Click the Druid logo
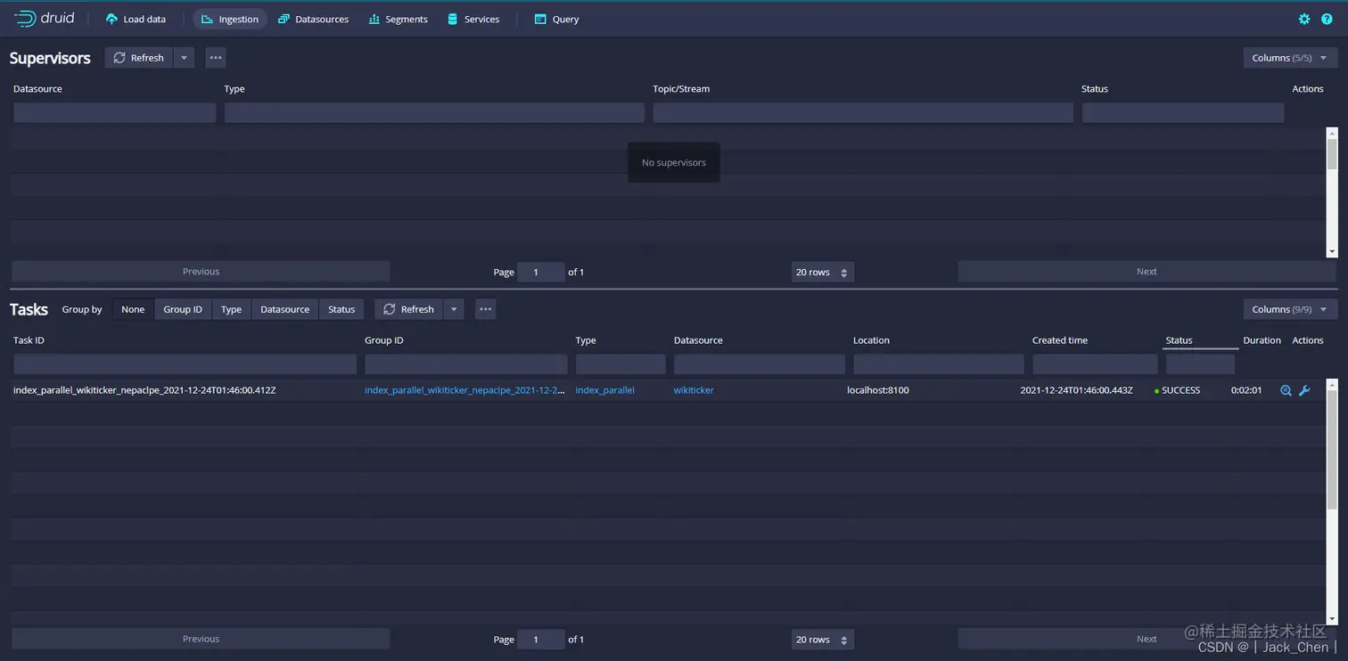 45,19
